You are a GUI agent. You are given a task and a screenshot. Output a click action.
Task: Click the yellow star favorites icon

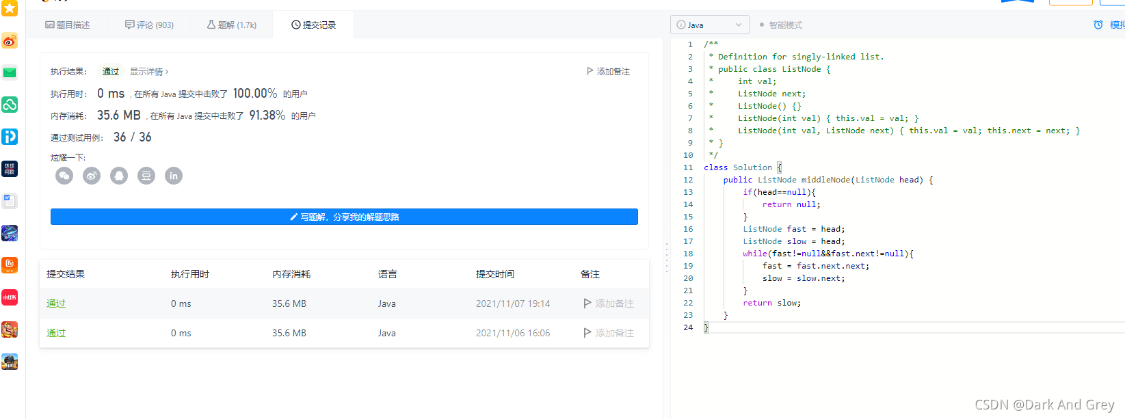[10, 8]
